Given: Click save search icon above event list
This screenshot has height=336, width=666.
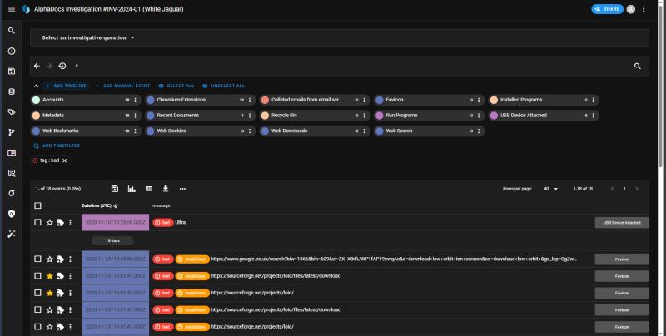Looking at the screenshot, I should coord(115,189).
